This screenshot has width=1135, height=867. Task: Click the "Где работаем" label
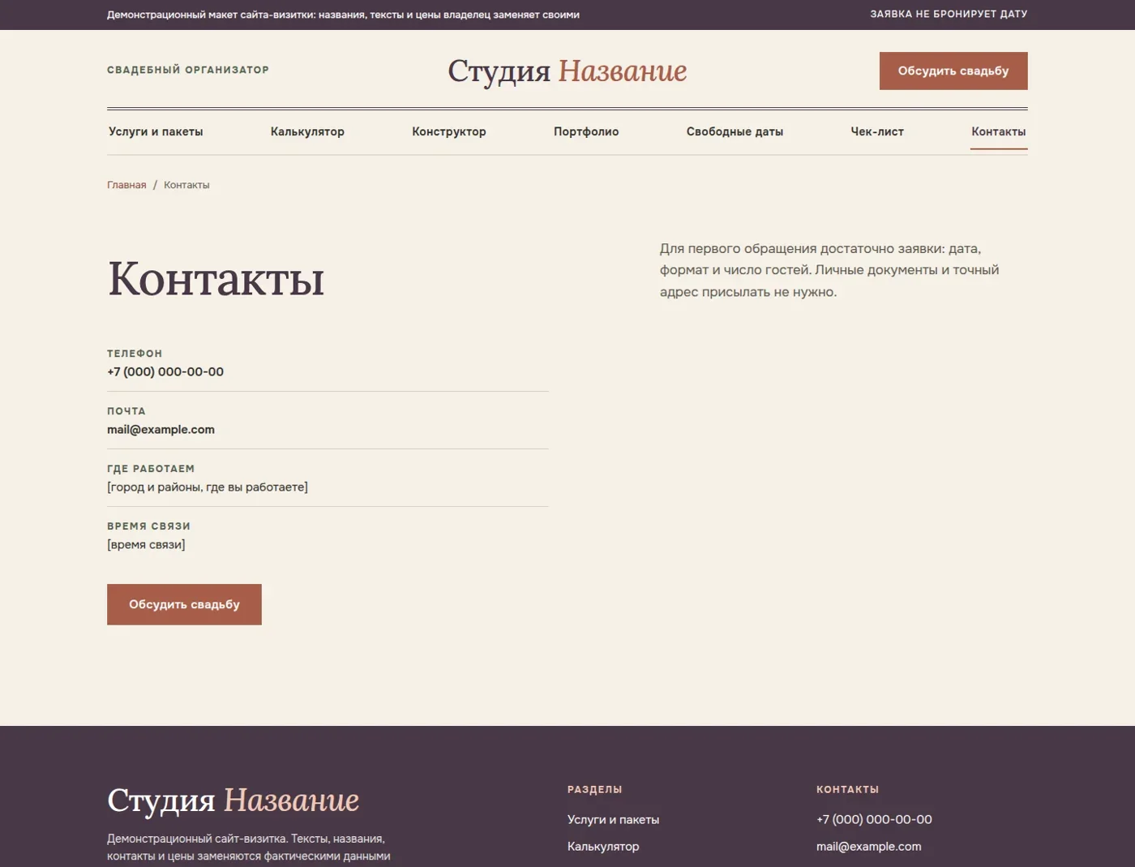pos(151,469)
